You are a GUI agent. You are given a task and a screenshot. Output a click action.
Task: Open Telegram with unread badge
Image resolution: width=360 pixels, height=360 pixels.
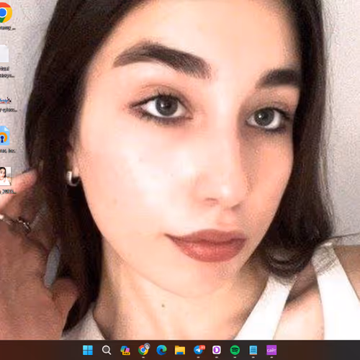pyautogui.click(x=199, y=350)
